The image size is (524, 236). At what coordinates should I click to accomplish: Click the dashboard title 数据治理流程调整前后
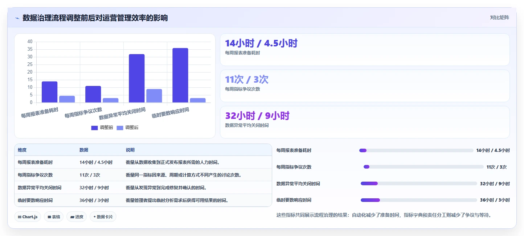95,18
